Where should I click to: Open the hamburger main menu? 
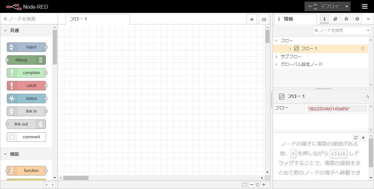(364, 6)
